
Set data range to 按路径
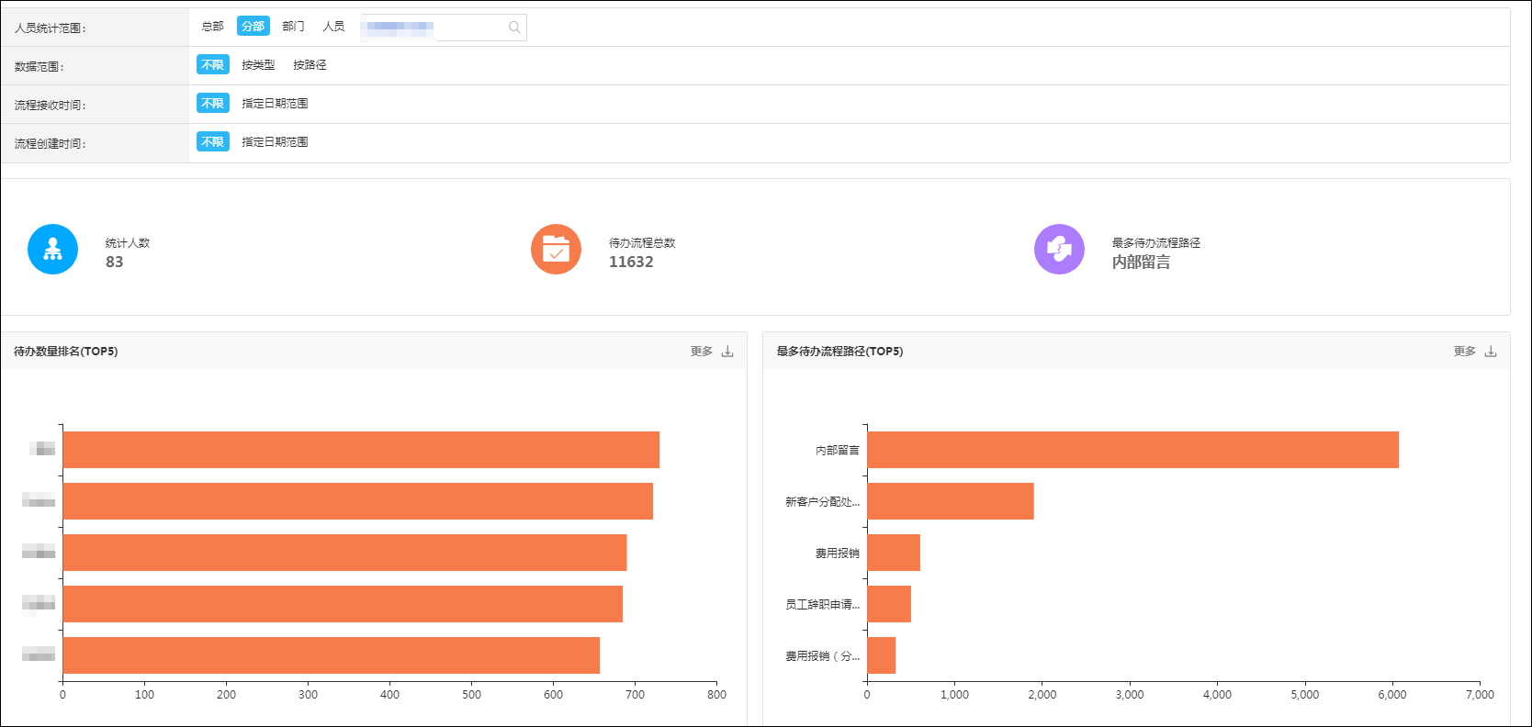click(x=310, y=65)
